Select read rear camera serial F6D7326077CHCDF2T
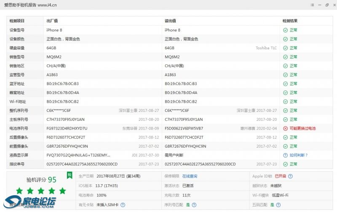The height and width of the screenshot is (212, 337). tap(184, 137)
